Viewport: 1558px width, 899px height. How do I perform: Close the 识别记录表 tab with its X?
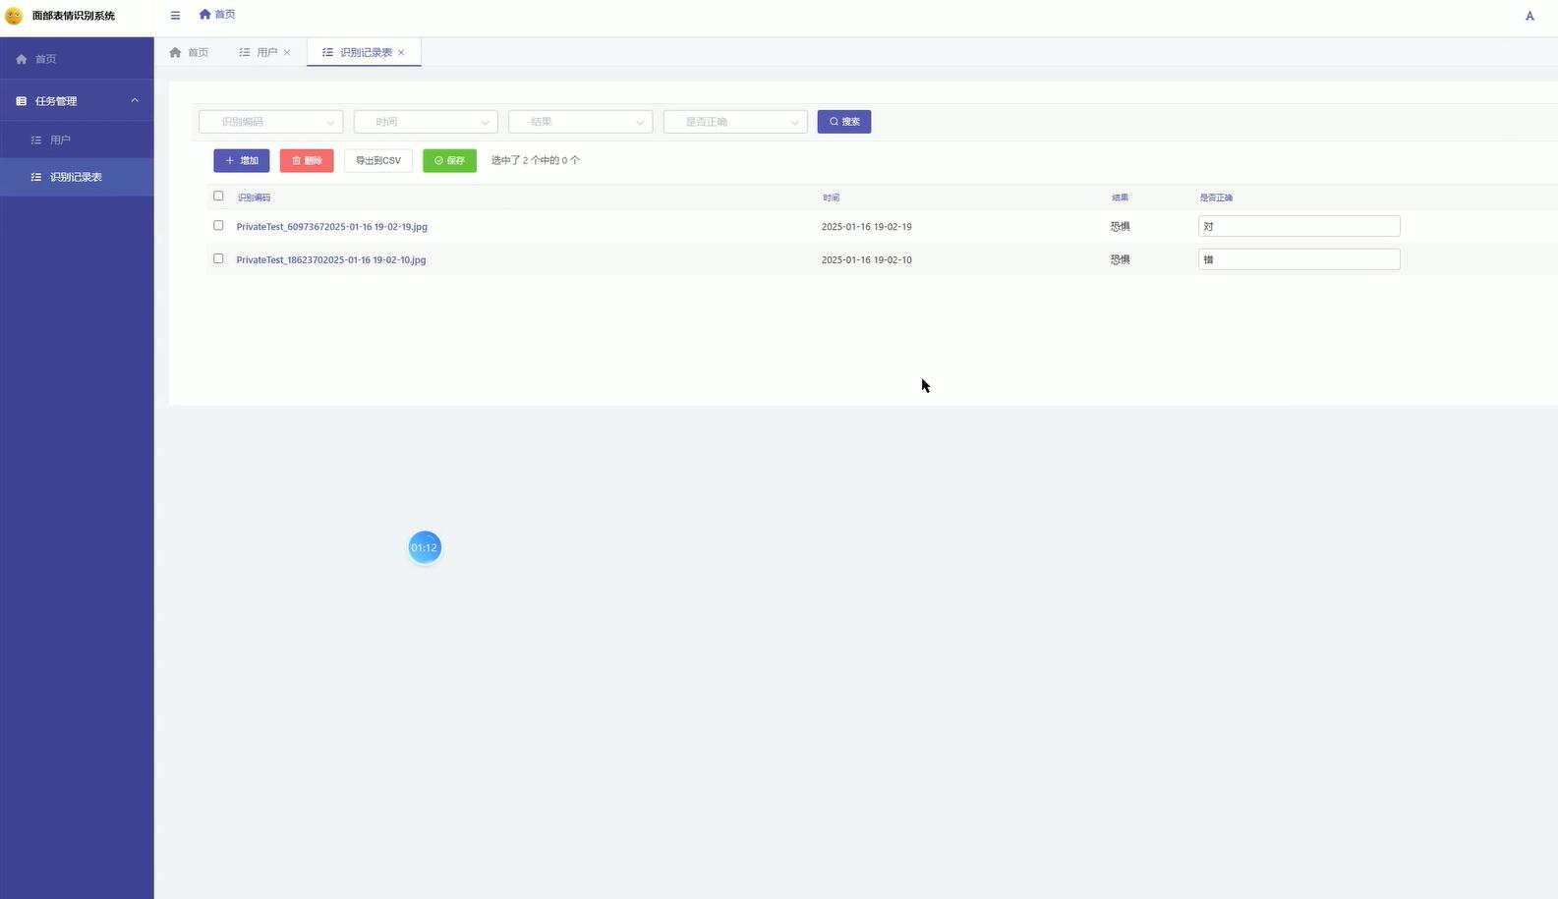(401, 53)
